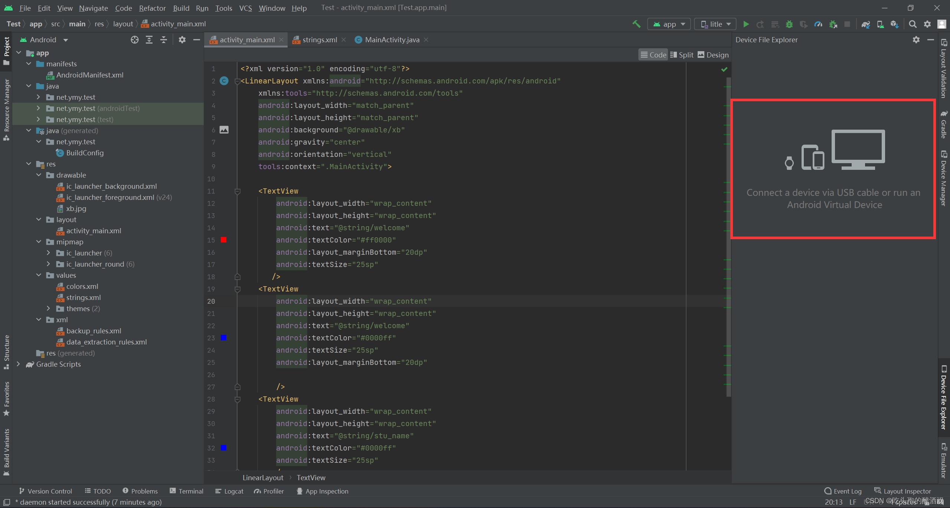The image size is (950, 508).
Task: Open Device Manager from the toolbar
Action: (880, 24)
